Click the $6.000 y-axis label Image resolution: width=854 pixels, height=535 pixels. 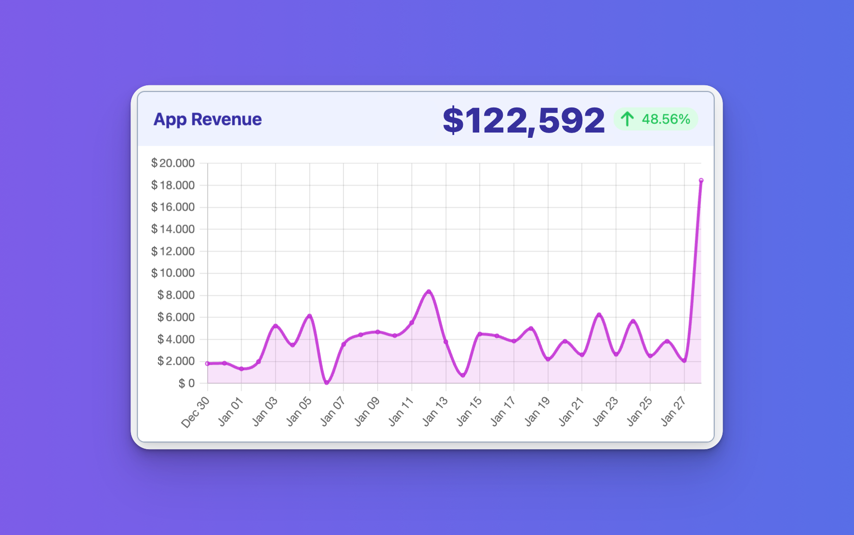[x=176, y=317]
